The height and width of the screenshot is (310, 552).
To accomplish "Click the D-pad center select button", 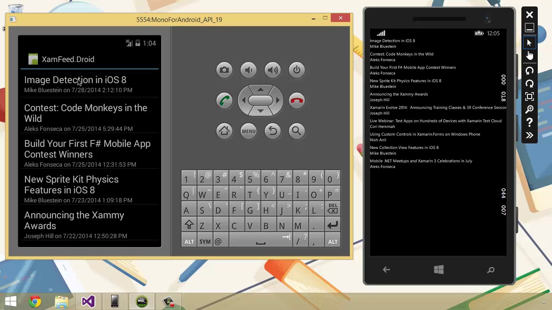I will (x=260, y=100).
